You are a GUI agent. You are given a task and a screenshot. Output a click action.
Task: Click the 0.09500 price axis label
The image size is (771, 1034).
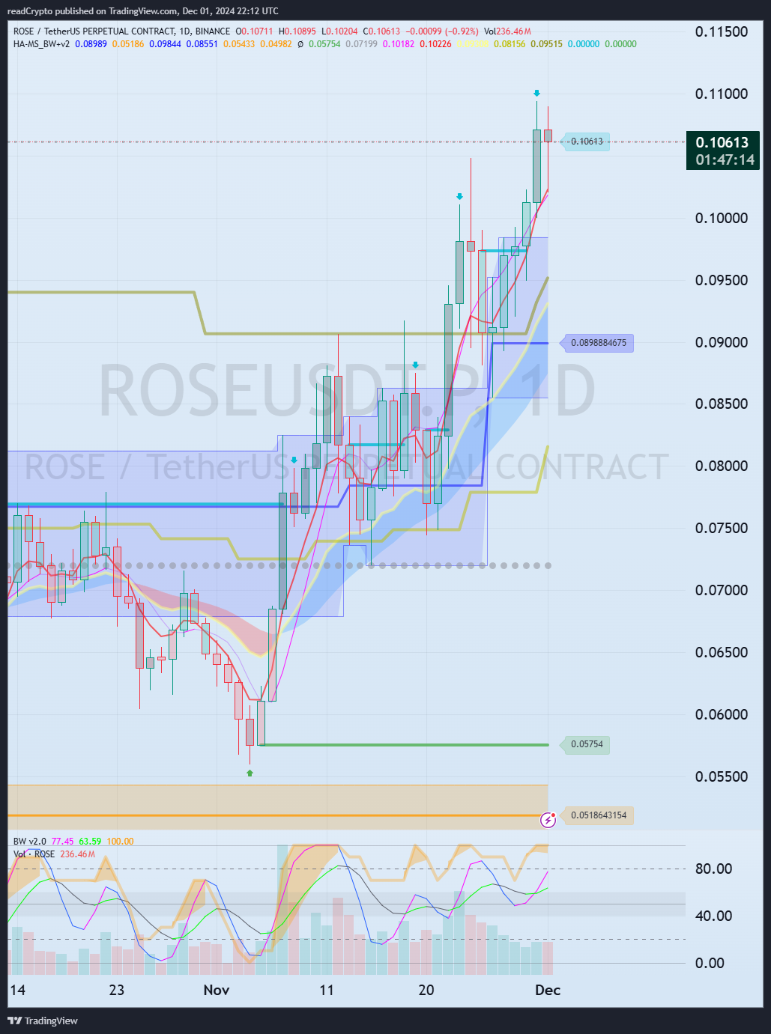[722, 280]
